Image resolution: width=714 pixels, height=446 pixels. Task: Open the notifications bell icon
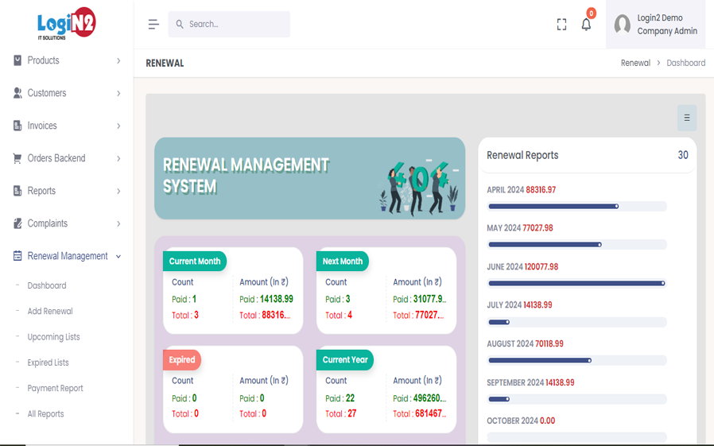click(x=586, y=25)
